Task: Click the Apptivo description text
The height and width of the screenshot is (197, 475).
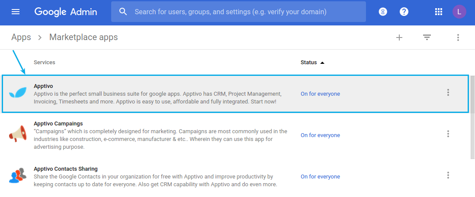Action: point(158,98)
